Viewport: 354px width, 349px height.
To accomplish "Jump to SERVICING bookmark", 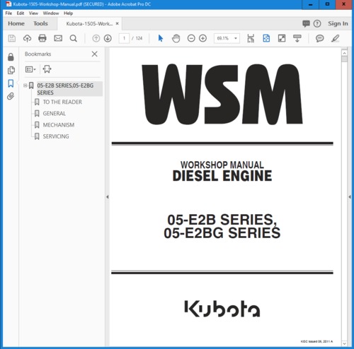I will (x=56, y=136).
